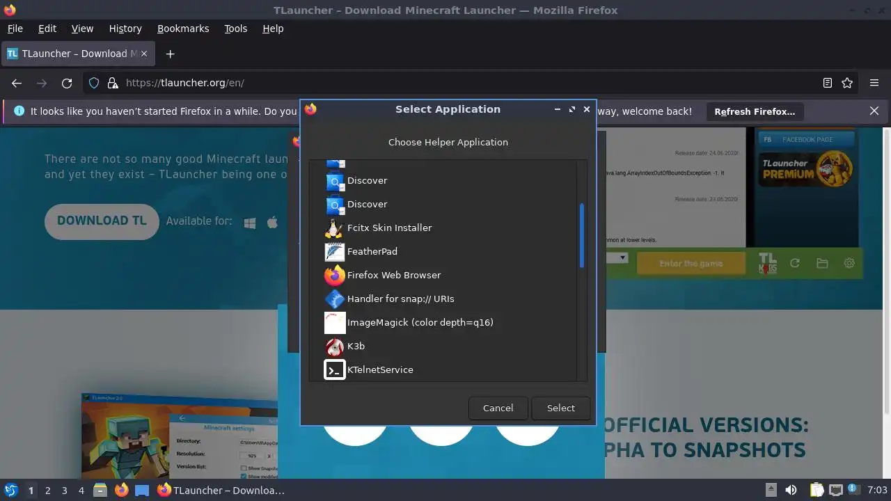
Task: Click the DOWNLOAD TL button
Action: [x=102, y=221]
